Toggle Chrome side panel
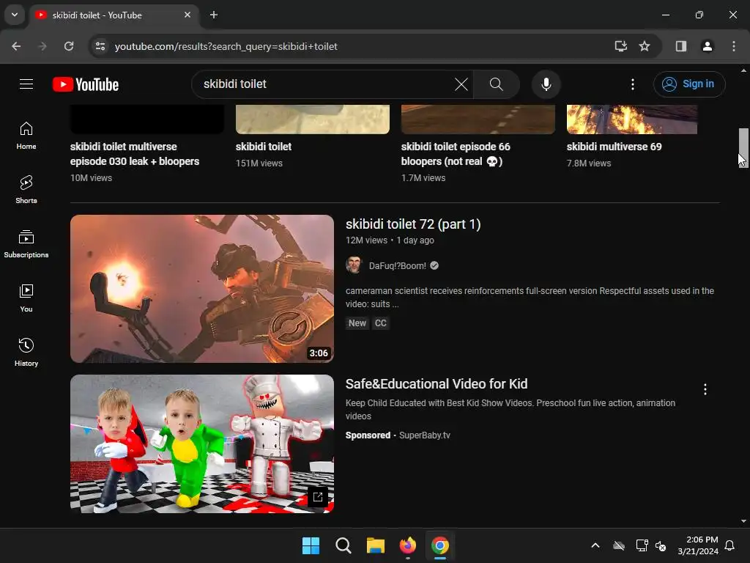Viewport: 750px width, 563px height. [x=680, y=46]
